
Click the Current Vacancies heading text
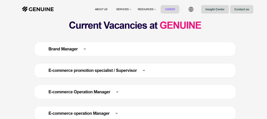(x=113, y=25)
